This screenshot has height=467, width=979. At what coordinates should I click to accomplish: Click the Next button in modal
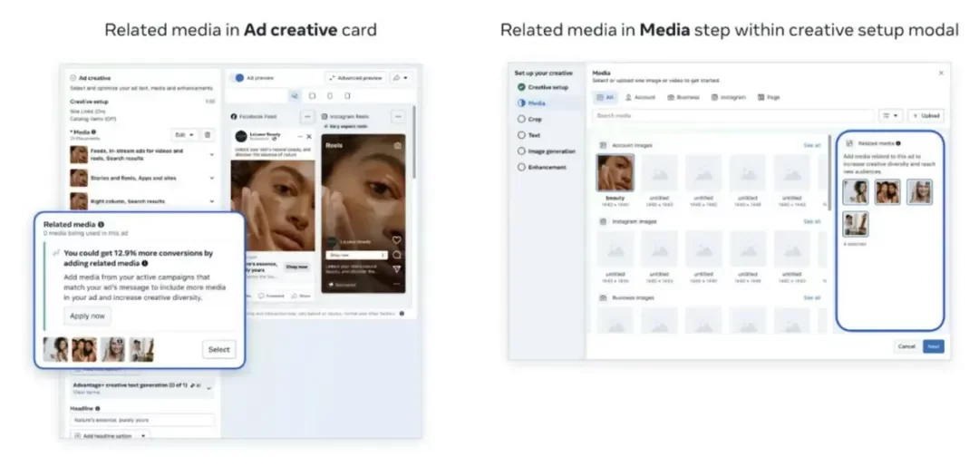point(933,346)
